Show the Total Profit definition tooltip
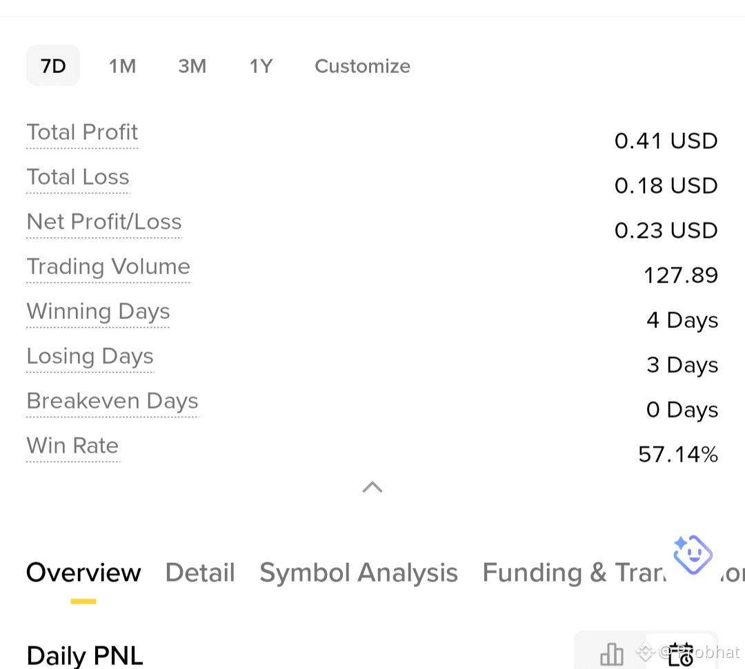Screen dimensions: 745x669 [x=82, y=132]
